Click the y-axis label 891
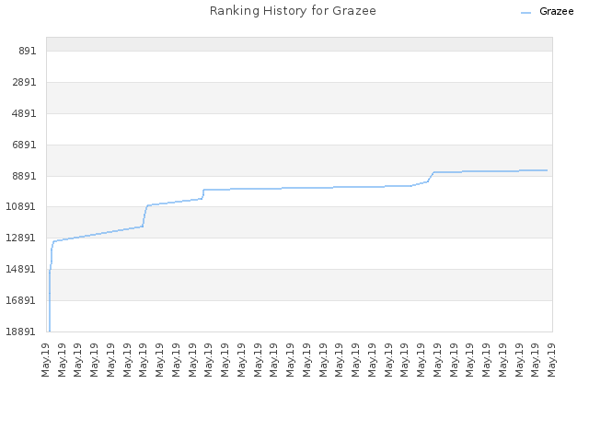 pos(28,51)
